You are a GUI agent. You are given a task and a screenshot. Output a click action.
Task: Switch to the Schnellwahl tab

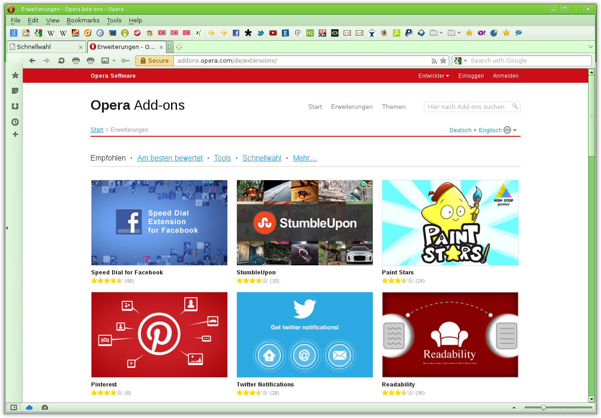click(x=46, y=47)
